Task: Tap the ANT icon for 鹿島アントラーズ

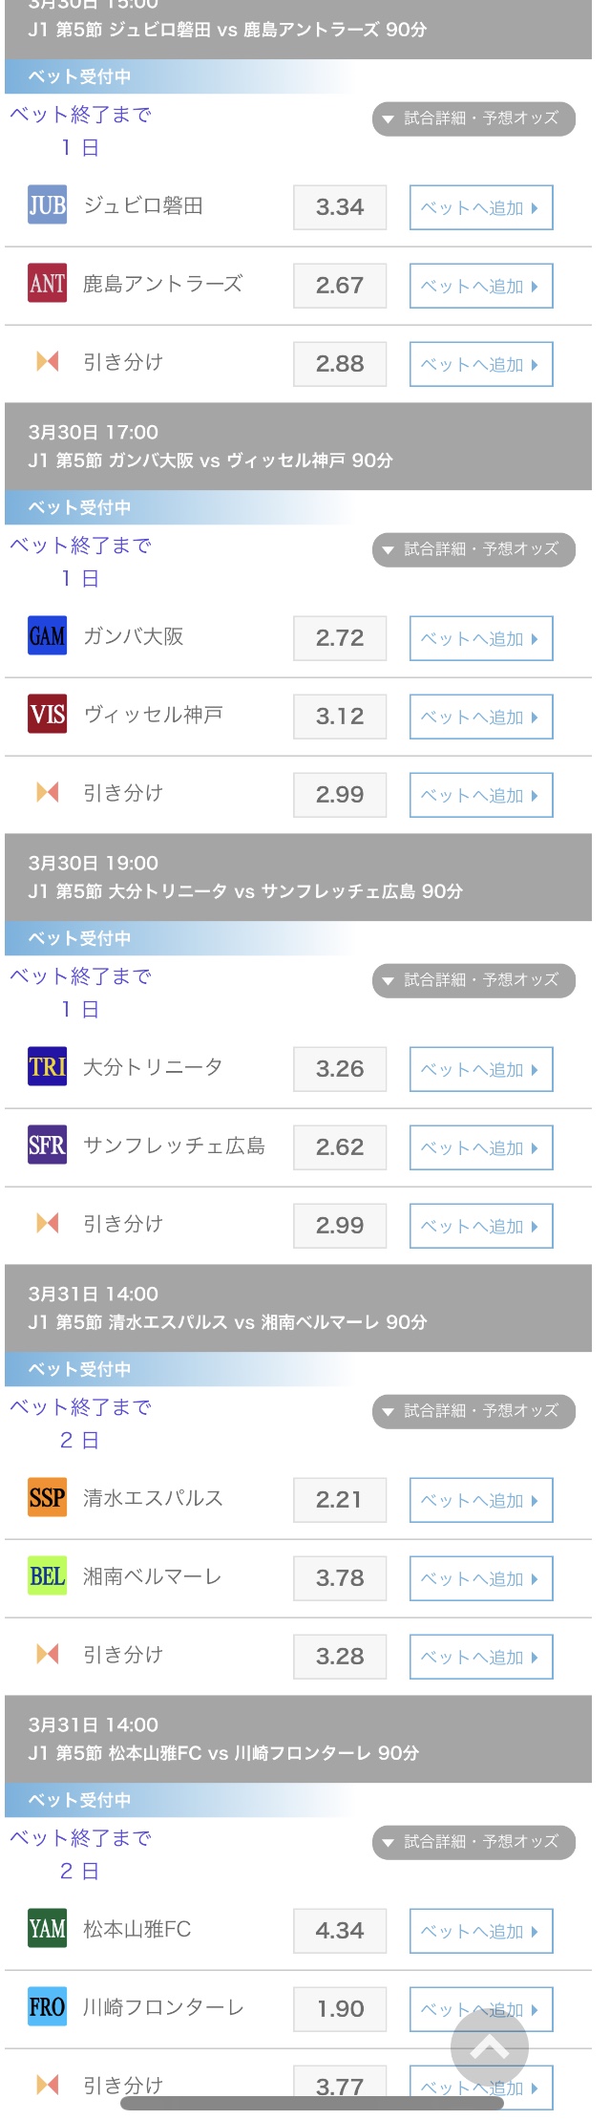Action: (x=47, y=283)
